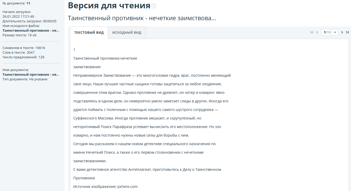Click the 'Число предложений: 128' statistic
The height and width of the screenshot is (191, 351).
(23, 57)
